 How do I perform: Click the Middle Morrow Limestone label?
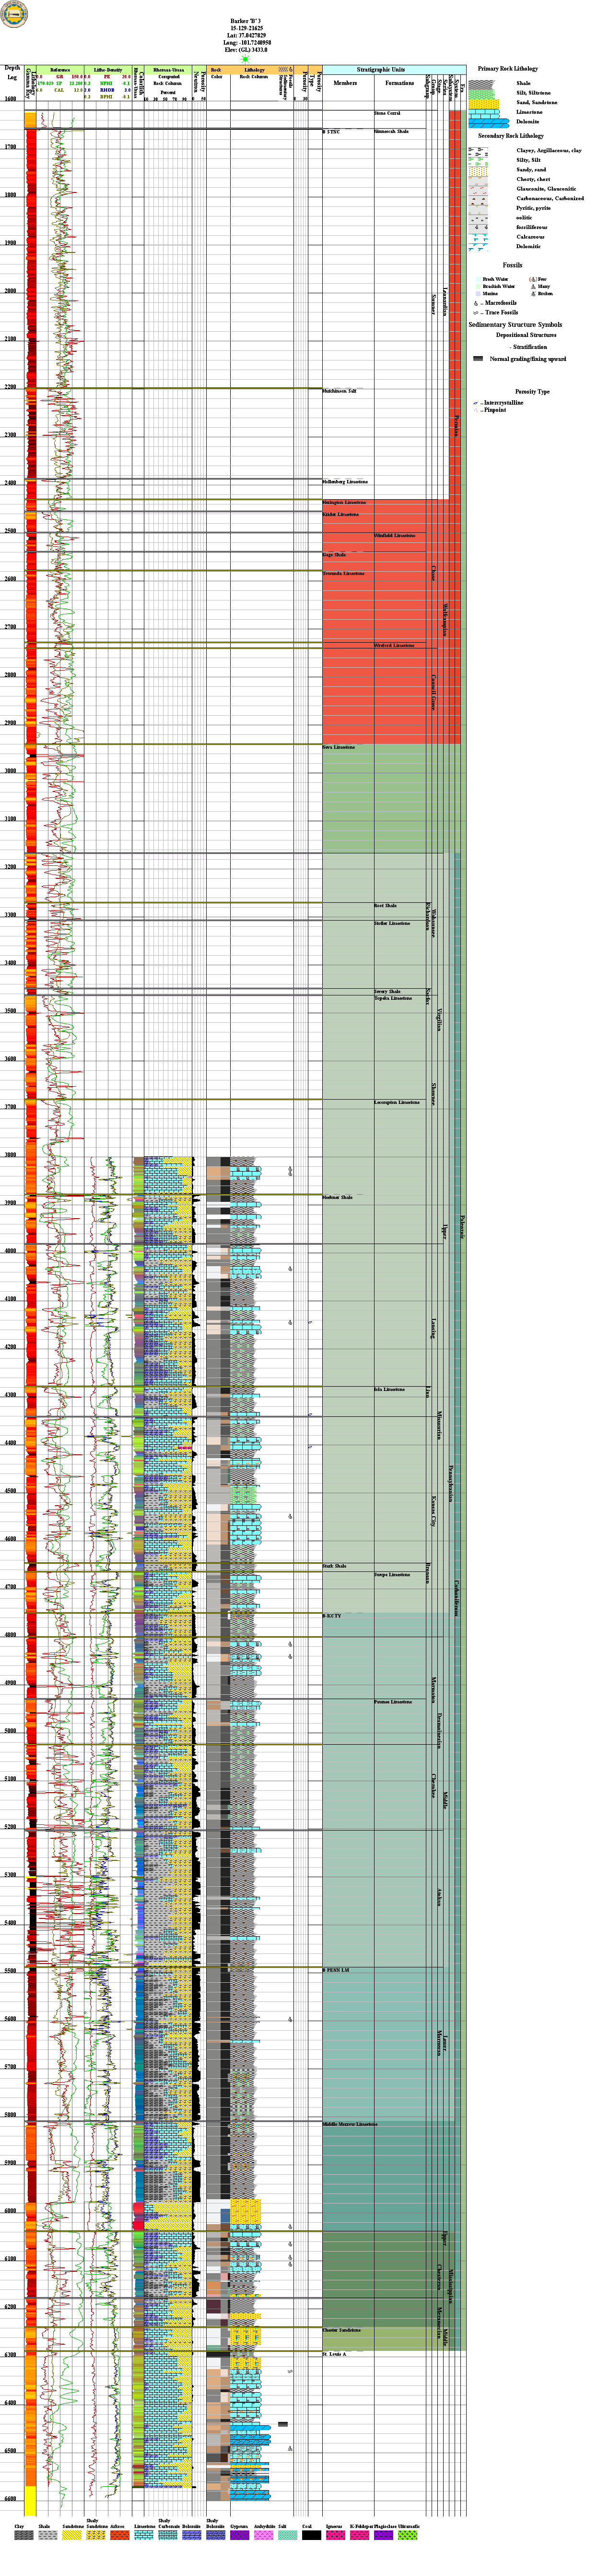[x=350, y=2124]
